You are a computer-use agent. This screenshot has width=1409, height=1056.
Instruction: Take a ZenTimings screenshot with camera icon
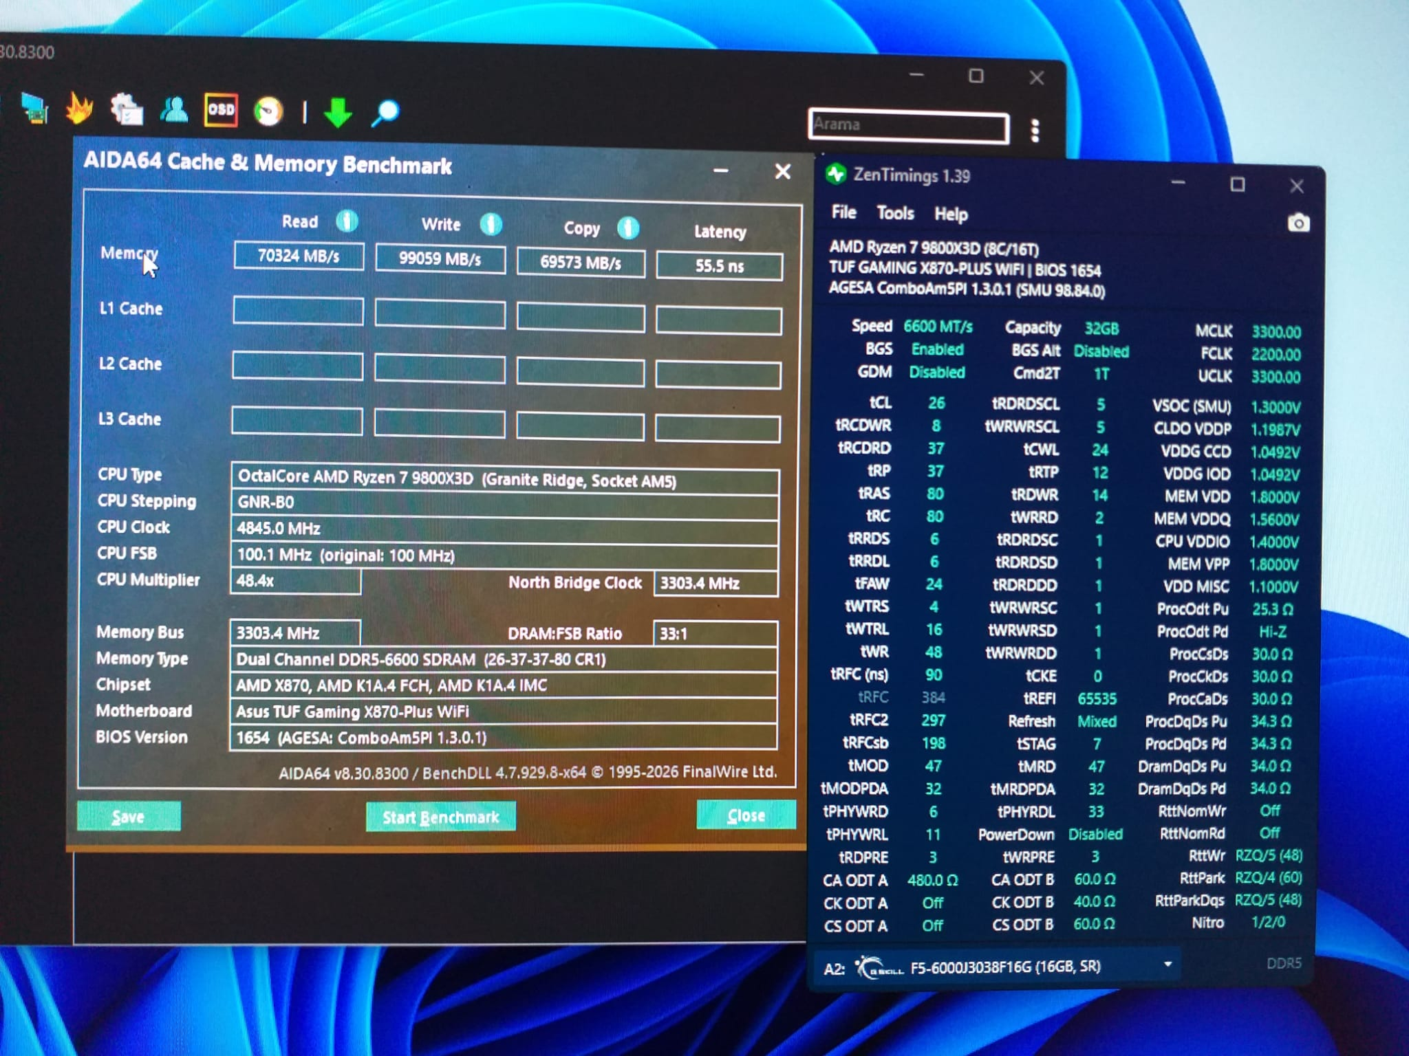[1298, 223]
